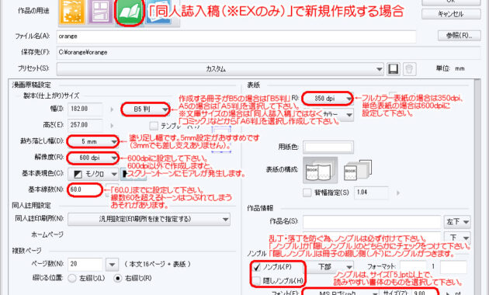Open the 裁ち落とし幅 5 mm dropdown

[x=92, y=141]
